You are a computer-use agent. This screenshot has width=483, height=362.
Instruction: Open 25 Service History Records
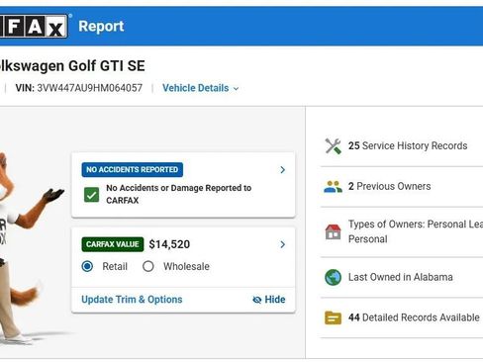click(408, 145)
